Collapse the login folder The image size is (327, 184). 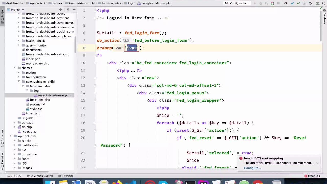click(x=27, y=91)
